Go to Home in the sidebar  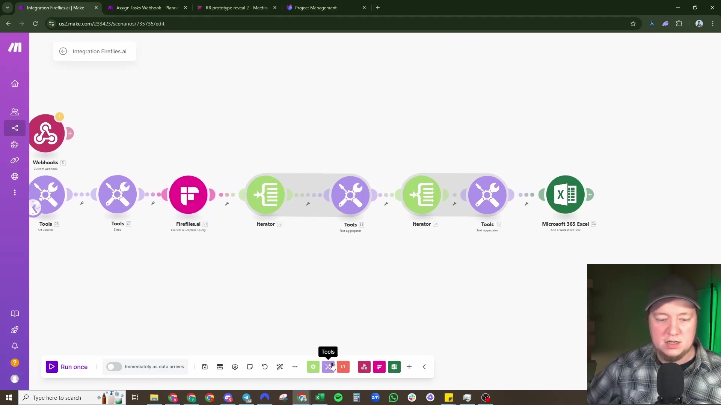(x=15, y=84)
